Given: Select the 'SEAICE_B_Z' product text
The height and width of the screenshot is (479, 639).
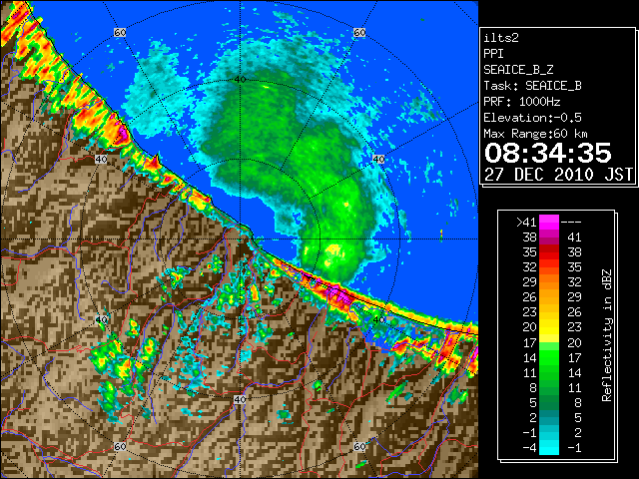Looking at the screenshot, I should (x=518, y=70).
